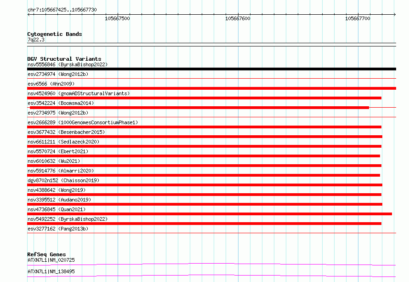Viewport: 409px width, 282px height.
Task: Select the red bar under dgv8702n152 (Chaisson2019)
Action: (205, 185)
